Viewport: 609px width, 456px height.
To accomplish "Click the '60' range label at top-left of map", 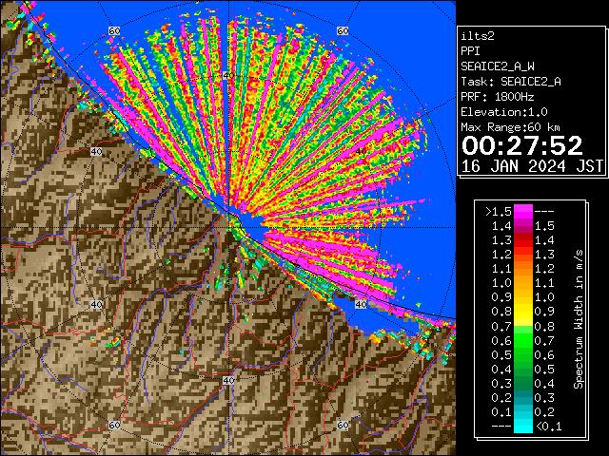I will tap(114, 30).
